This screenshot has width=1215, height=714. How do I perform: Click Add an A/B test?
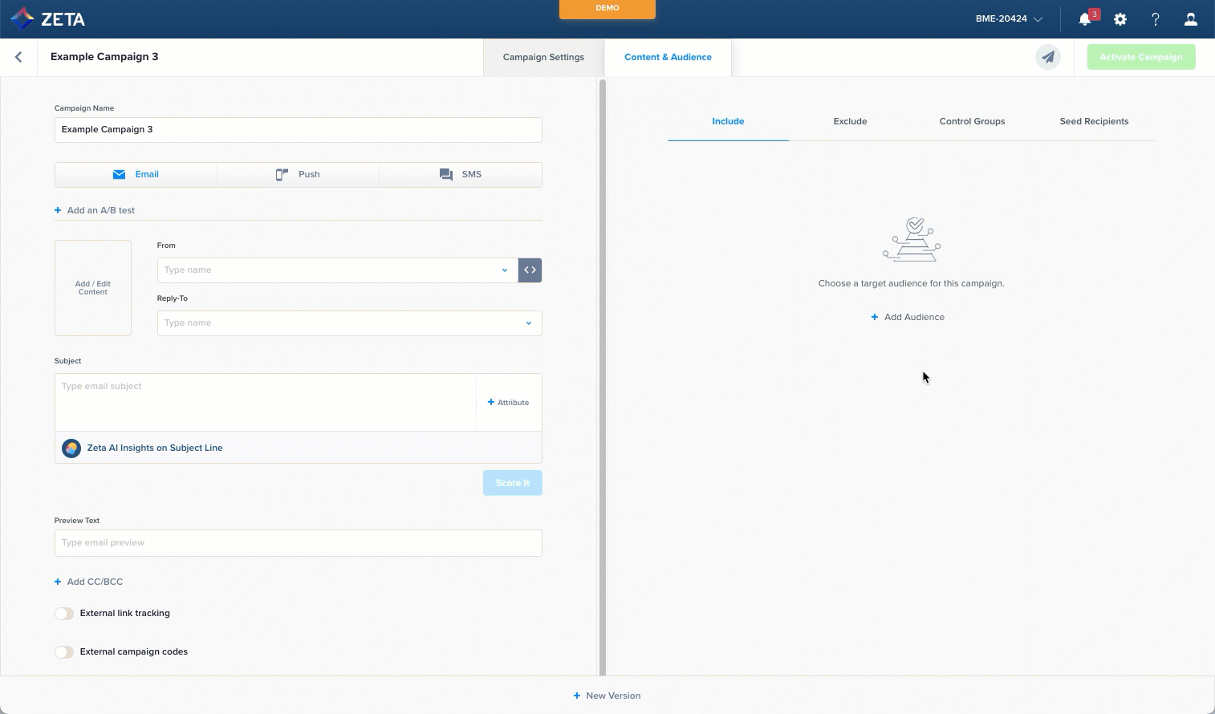[95, 210]
